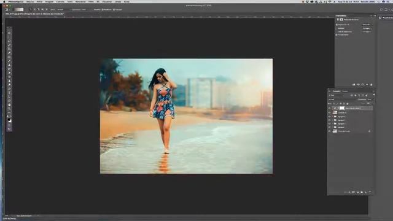Toggle the visibility eye in the Properties panel footer

click(x=367, y=85)
